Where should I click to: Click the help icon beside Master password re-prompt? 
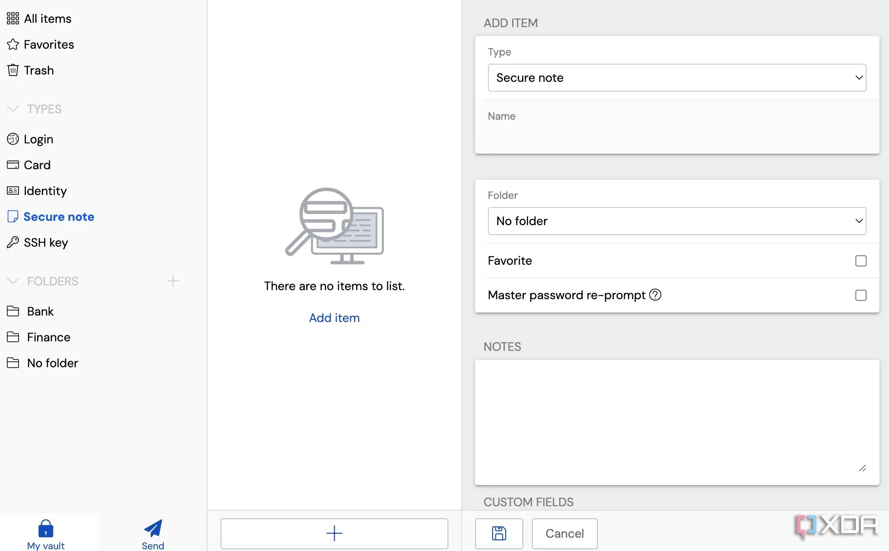tap(655, 295)
